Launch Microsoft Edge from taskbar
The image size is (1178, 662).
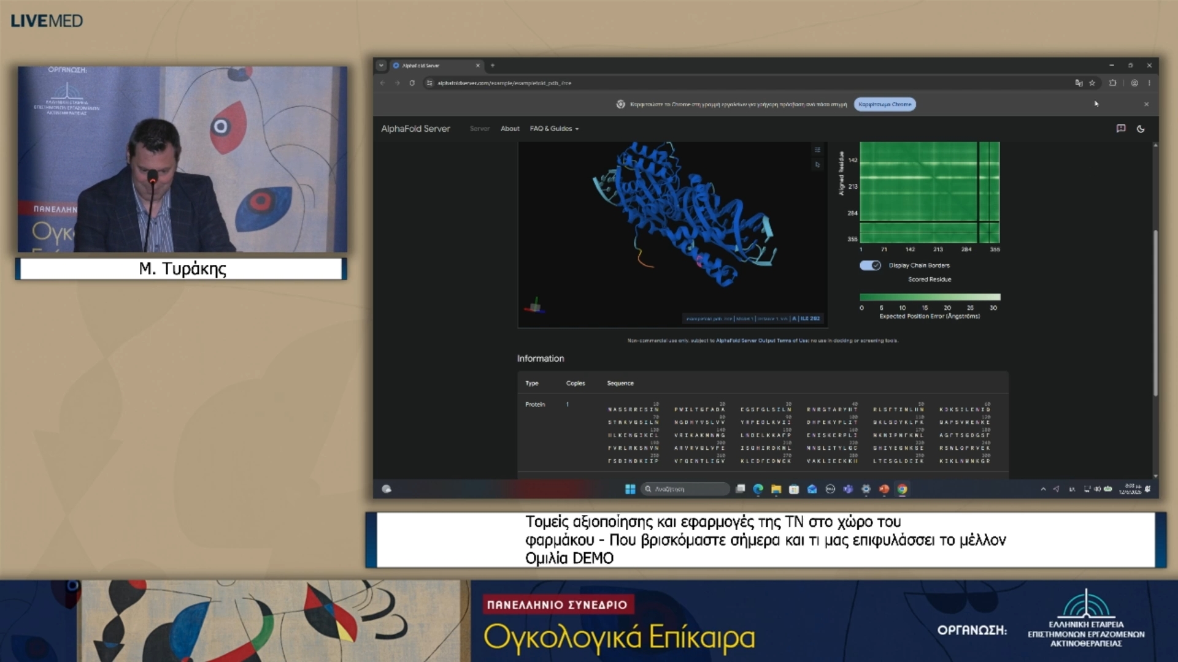pyautogui.click(x=758, y=489)
